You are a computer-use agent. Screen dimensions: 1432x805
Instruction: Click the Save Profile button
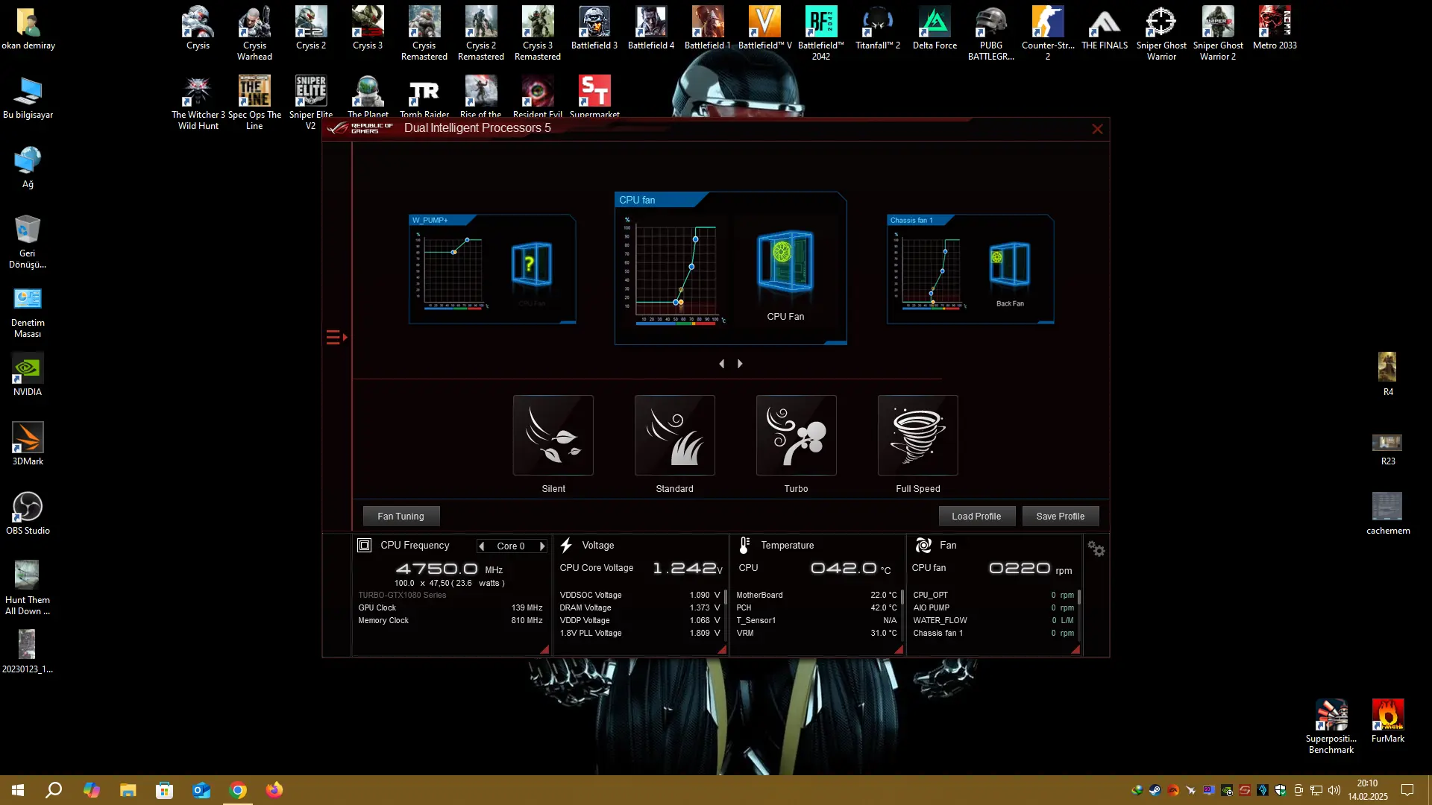tap(1061, 516)
